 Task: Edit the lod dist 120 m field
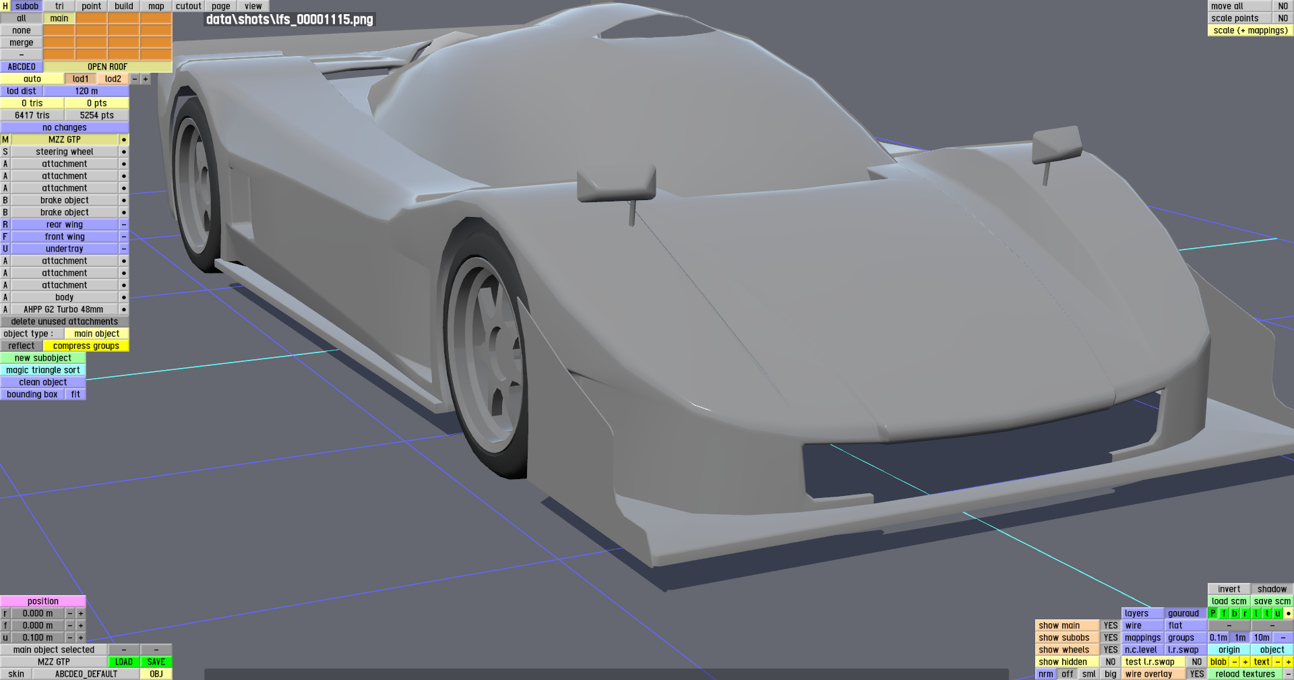click(x=86, y=91)
